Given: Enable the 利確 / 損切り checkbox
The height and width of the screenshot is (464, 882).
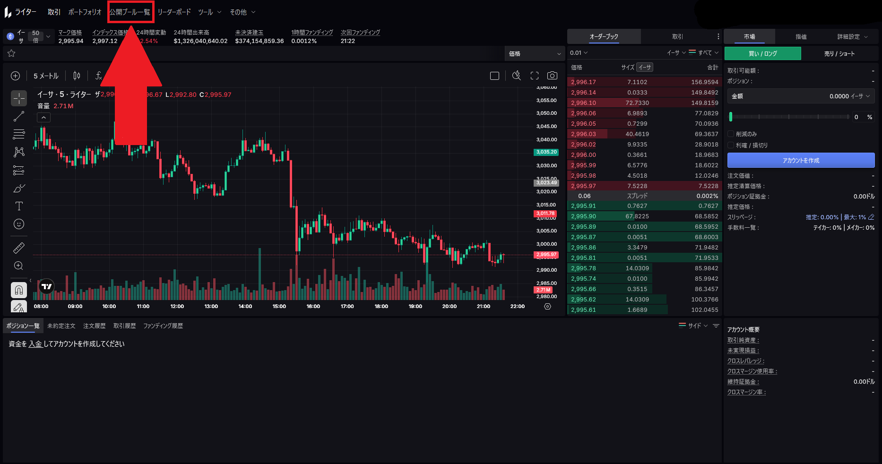Looking at the screenshot, I should pos(731,146).
